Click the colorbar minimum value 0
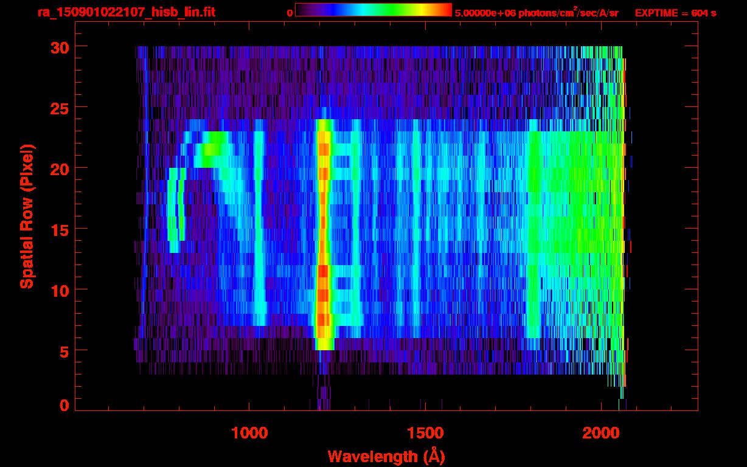The image size is (747, 467). pos(290,13)
